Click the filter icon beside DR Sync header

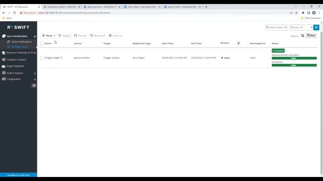coord(239,43)
